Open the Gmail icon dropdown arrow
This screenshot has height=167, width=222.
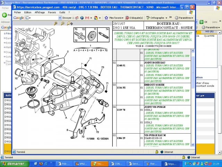[x=91, y=18]
